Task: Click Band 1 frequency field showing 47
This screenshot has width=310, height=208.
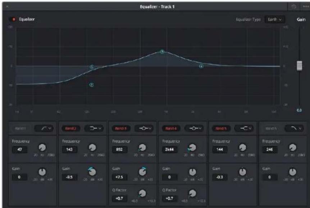Action: pos(19,149)
